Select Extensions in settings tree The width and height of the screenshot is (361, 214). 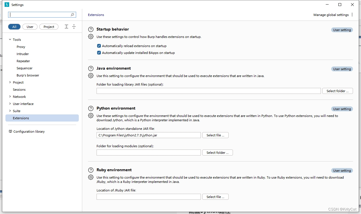[x=42, y=118]
